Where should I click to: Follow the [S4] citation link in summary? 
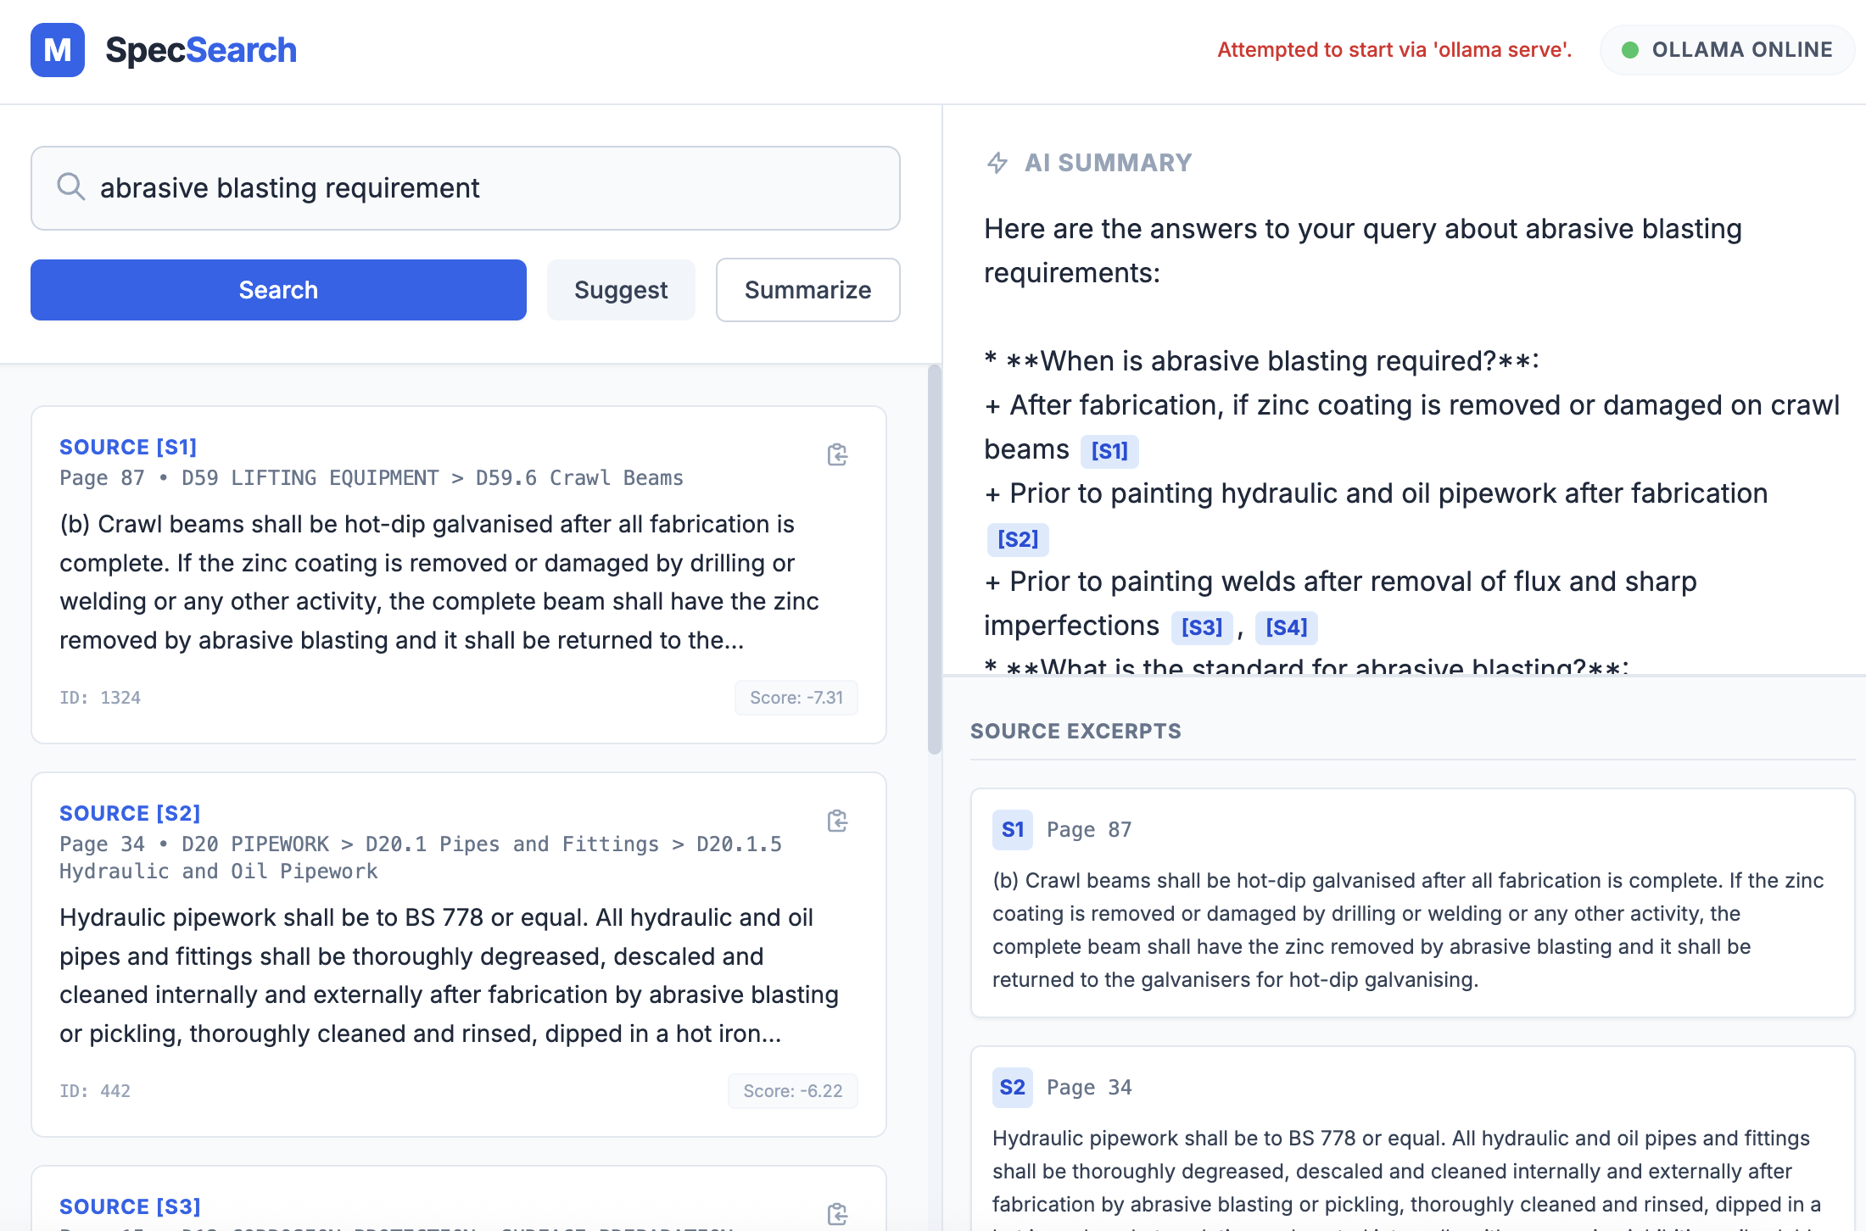point(1286,627)
